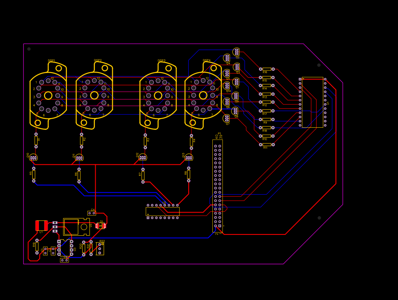The width and height of the screenshot is (398, 300).
Task: Select transistor Q2 footprint
Action: (236, 52)
